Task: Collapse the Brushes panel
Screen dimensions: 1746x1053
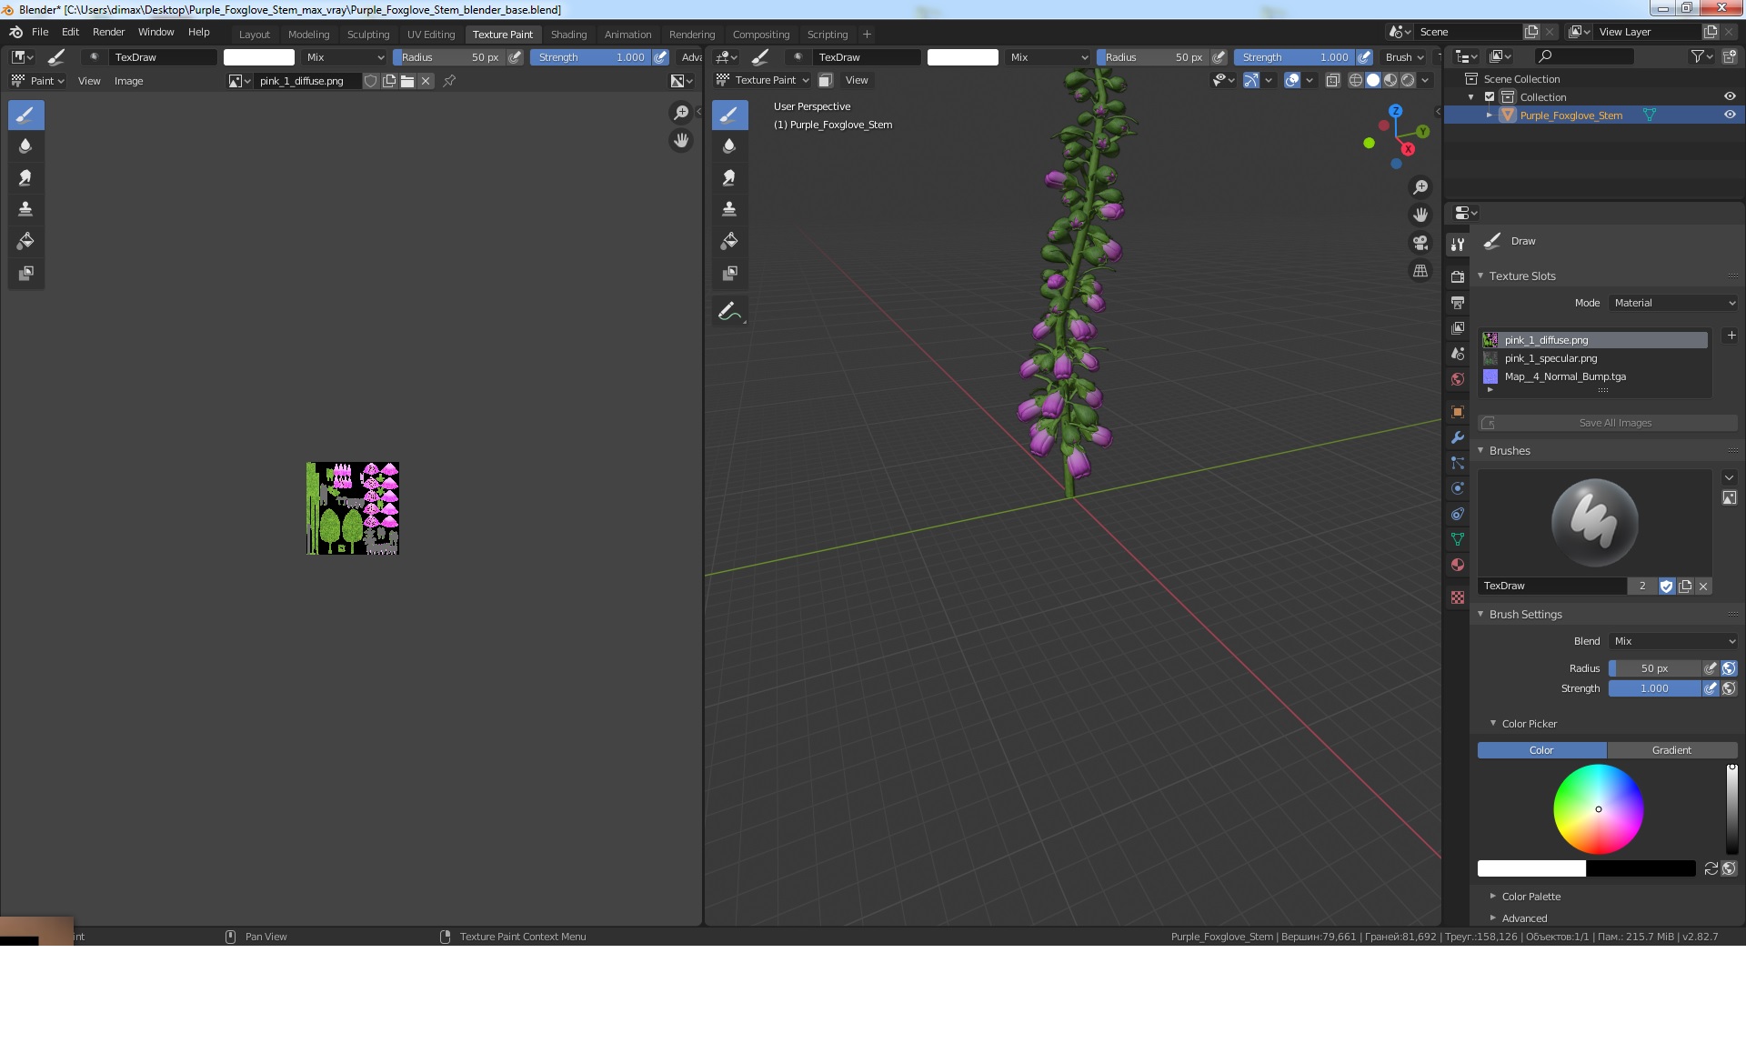Action: point(1480,450)
